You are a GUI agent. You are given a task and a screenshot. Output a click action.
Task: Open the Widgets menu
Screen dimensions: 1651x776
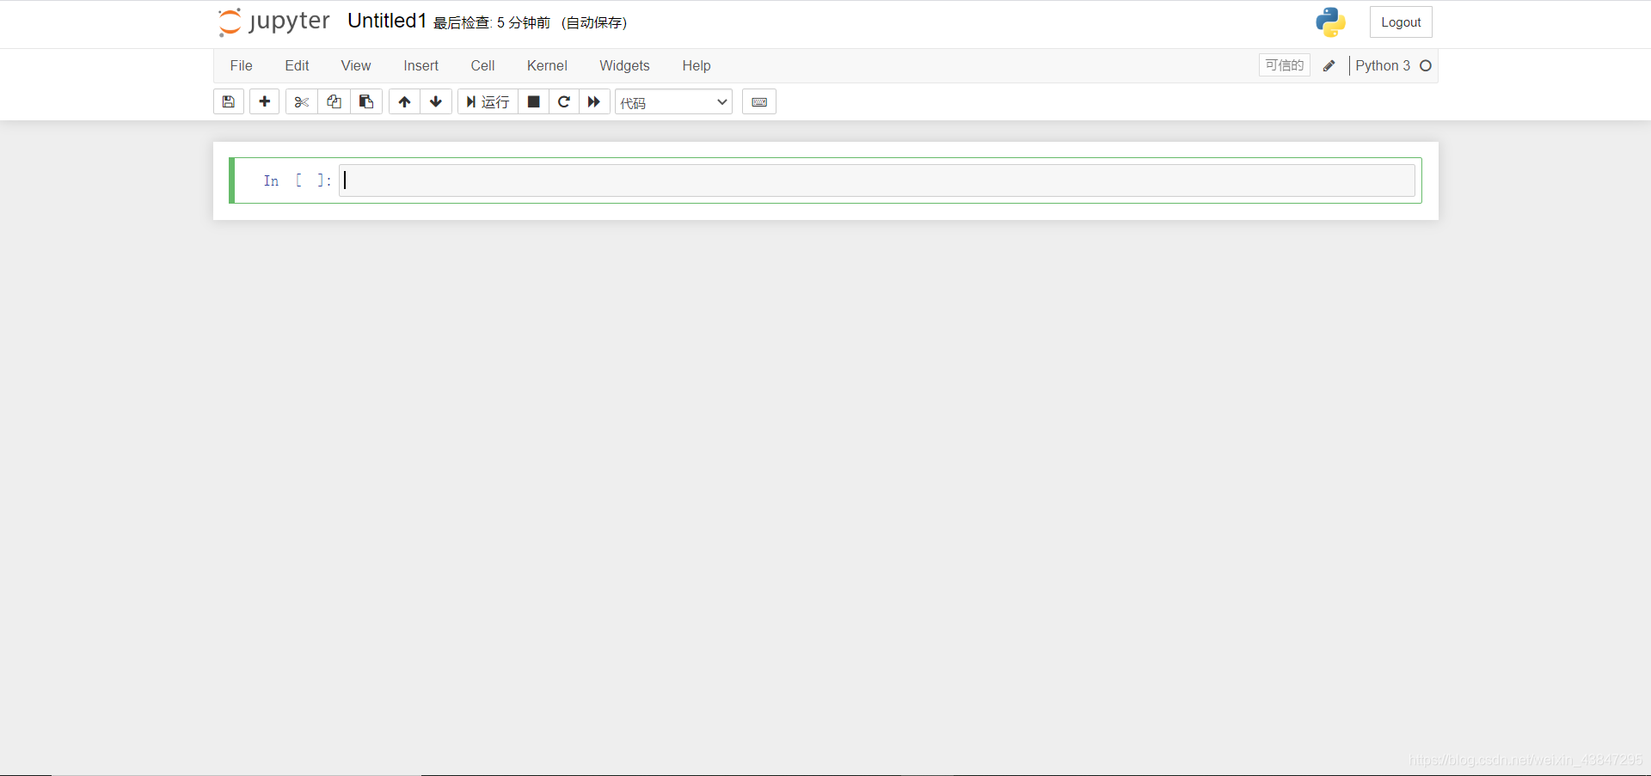624,65
